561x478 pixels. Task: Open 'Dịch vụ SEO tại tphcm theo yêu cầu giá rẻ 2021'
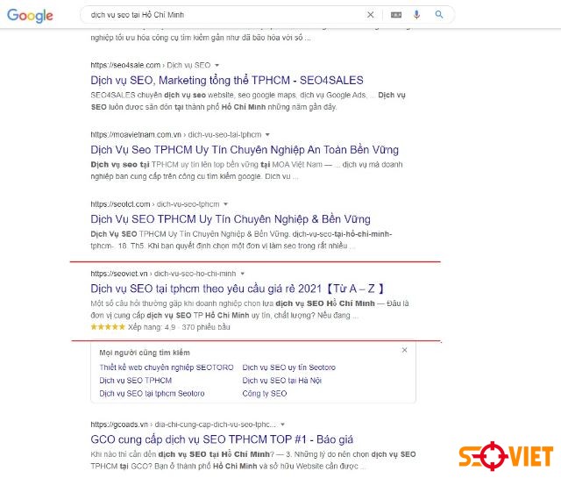(238, 289)
